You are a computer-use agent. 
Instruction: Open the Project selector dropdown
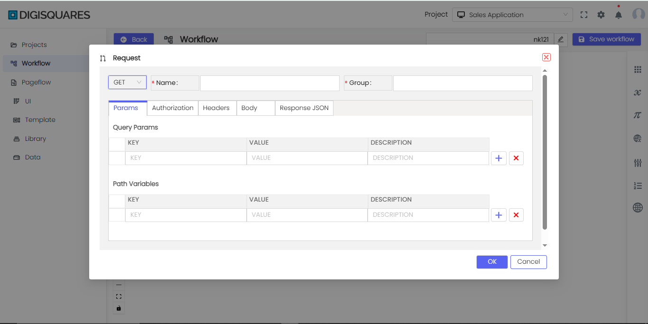512,15
